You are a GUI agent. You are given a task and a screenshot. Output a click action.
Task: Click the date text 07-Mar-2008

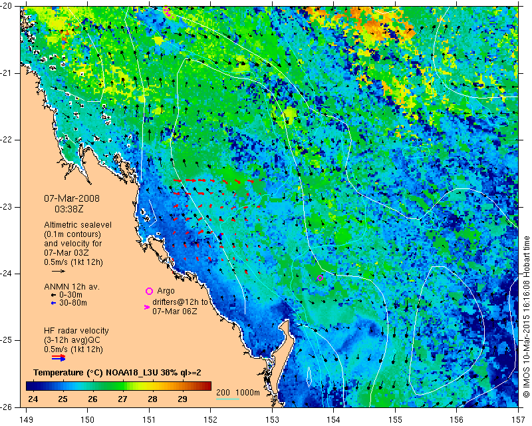tap(72, 198)
